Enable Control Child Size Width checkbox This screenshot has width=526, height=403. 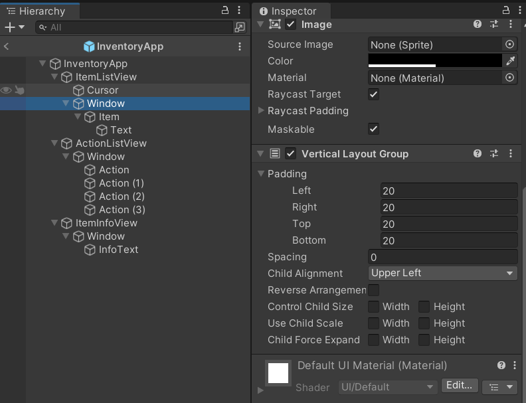374,307
